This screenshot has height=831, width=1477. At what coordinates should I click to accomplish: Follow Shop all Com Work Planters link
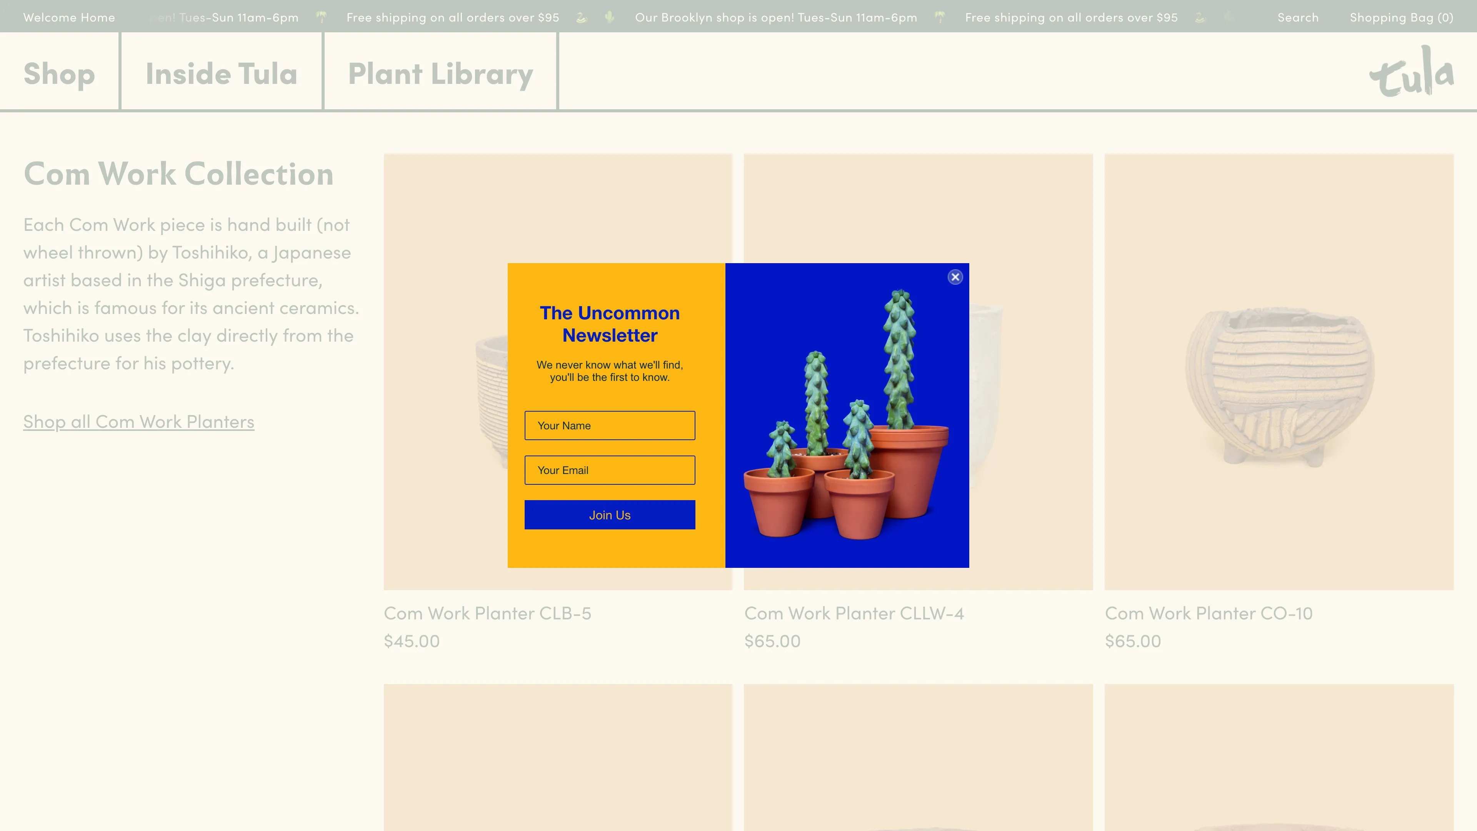point(139,422)
